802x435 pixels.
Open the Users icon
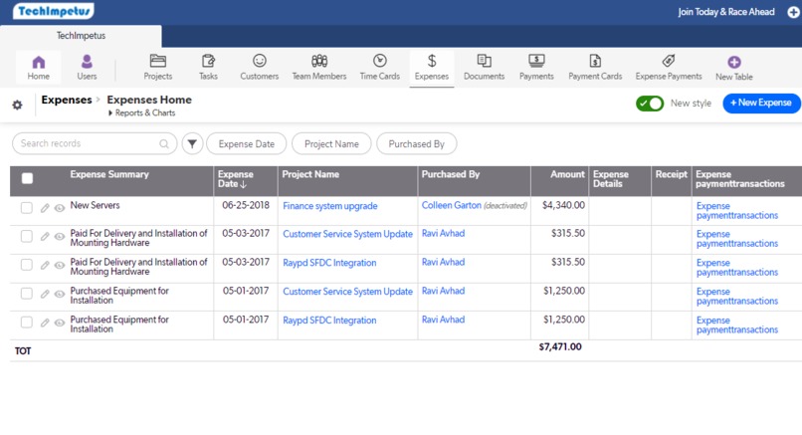(87, 62)
